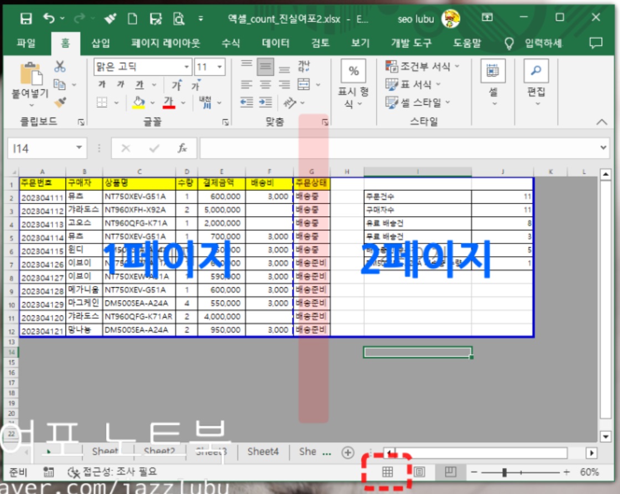Decrease font size with the smaller 가 icon
This screenshot has height=494, width=620.
tap(196, 85)
